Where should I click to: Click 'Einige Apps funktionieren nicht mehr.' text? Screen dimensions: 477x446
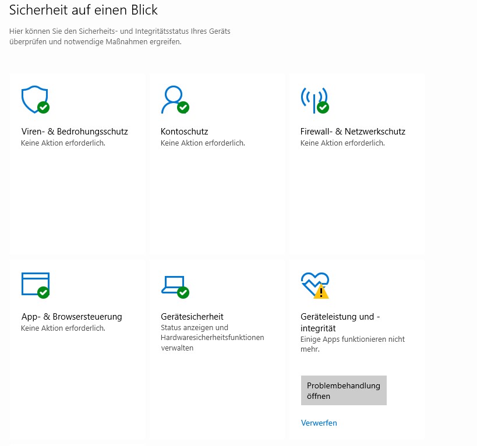click(x=352, y=344)
